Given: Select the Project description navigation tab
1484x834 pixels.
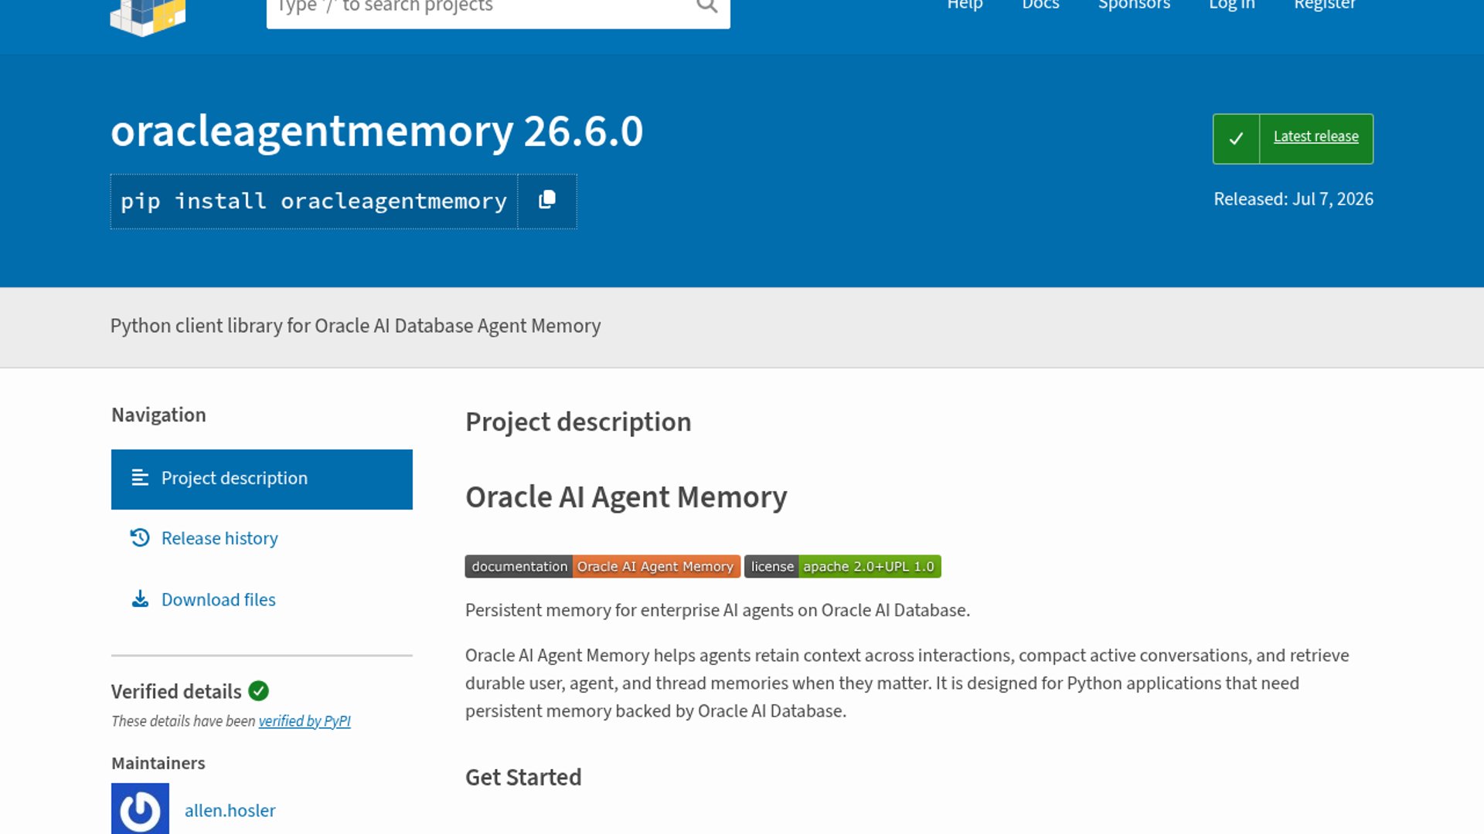Looking at the screenshot, I should point(262,480).
